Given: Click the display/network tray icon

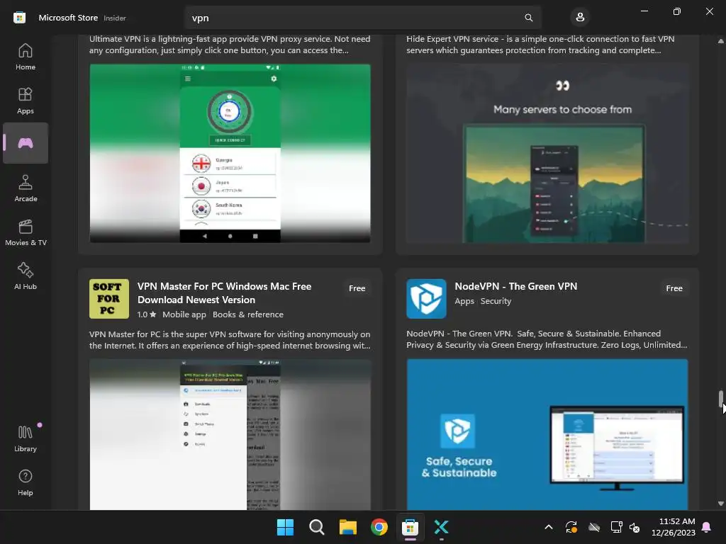Looking at the screenshot, I should point(616,527).
